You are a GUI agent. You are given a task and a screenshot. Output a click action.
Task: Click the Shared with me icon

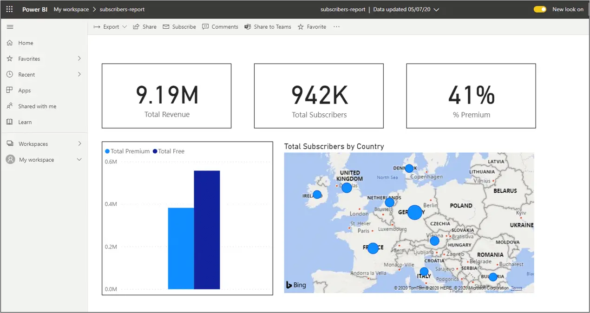(x=10, y=106)
